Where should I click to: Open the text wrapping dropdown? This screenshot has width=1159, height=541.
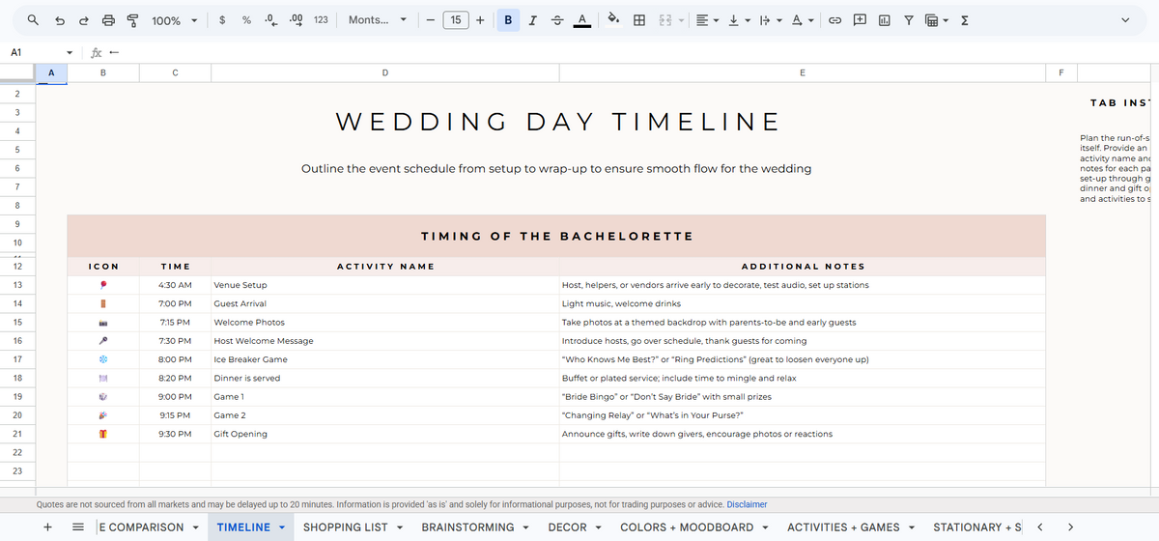772,19
